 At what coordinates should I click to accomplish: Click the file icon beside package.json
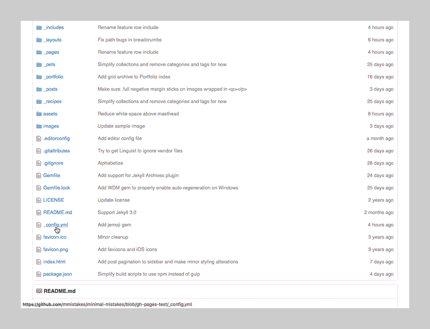tap(39, 274)
